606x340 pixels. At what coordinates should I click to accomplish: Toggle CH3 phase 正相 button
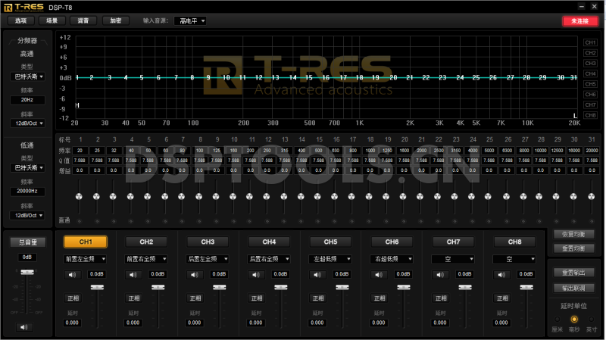(x=195, y=298)
